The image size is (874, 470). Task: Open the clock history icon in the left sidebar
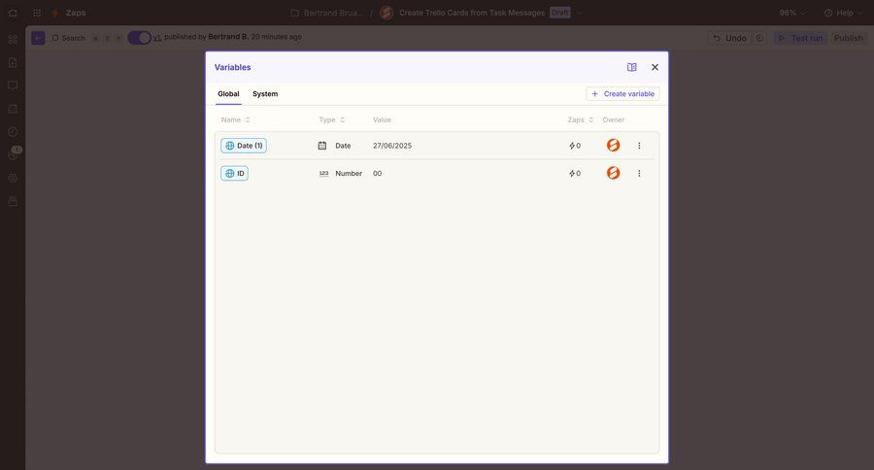pyautogui.click(x=13, y=132)
